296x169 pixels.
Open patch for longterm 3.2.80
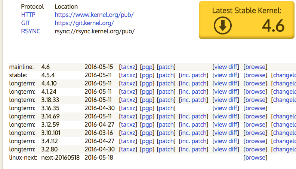pyautogui.click(x=166, y=149)
